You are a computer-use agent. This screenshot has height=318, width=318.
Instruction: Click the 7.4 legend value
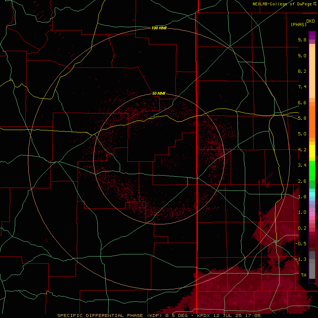(x=302, y=87)
